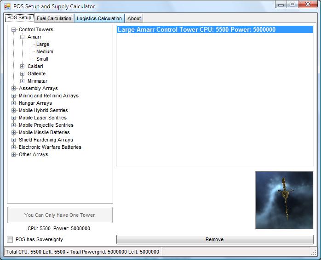The image size is (321, 260).
Task: Expand the Caldari tree node
Action: [23, 67]
